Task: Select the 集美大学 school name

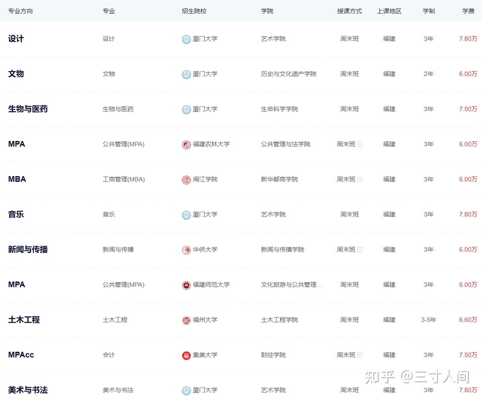Action: (205, 355)
